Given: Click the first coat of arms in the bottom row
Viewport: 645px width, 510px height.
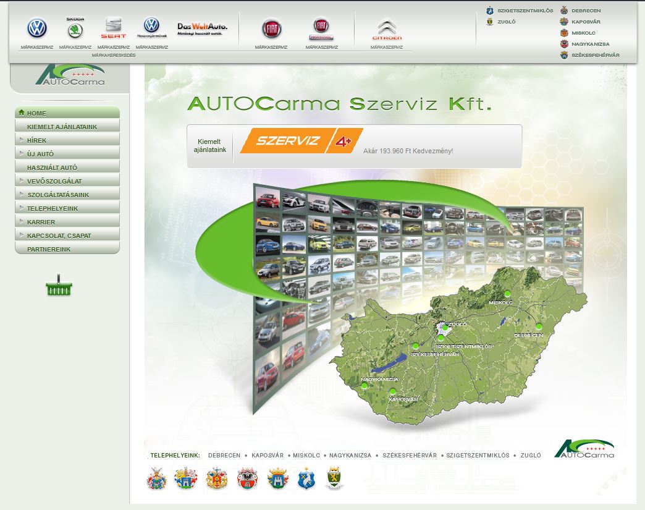Looking at the screenshot, I should 156,478.
